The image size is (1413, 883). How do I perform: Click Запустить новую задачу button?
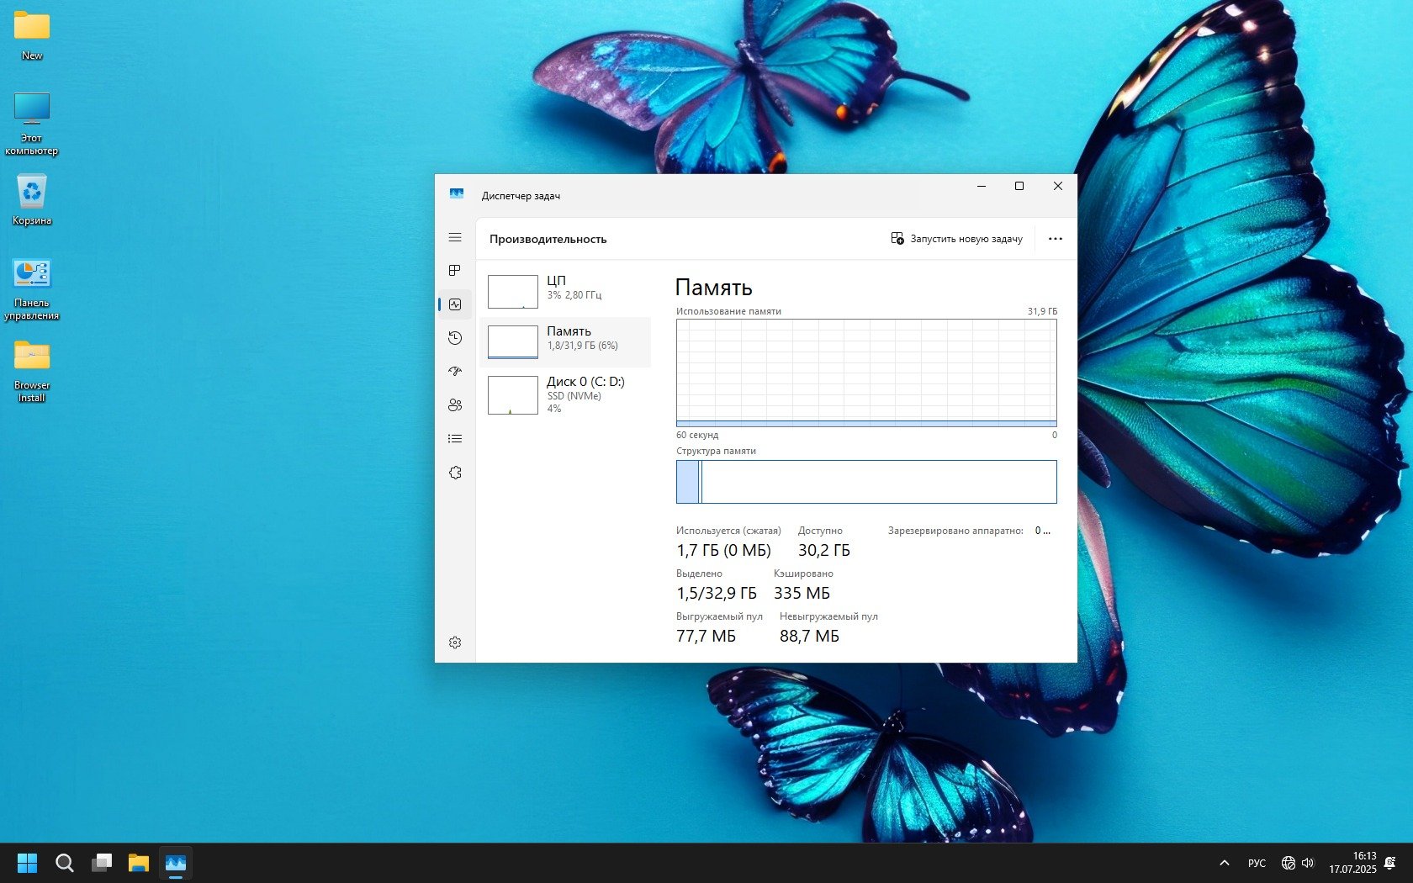pos(956,239)
